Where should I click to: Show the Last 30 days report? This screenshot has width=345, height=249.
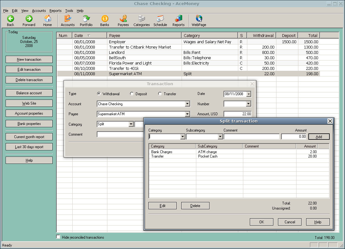[29, 147]
